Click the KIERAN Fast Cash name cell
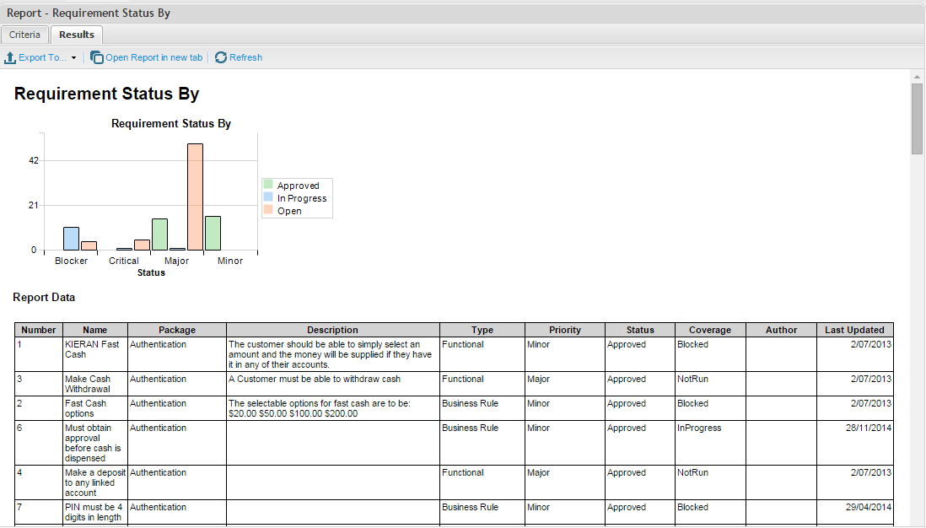The width and height of the screenshot is (926, 528). (x=94, y=349)
